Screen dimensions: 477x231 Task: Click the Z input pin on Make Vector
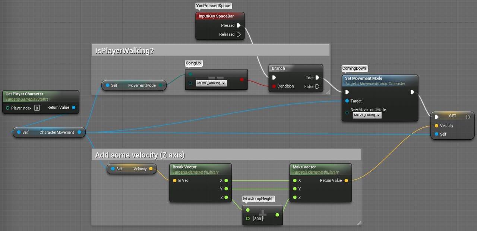(294, 197)
